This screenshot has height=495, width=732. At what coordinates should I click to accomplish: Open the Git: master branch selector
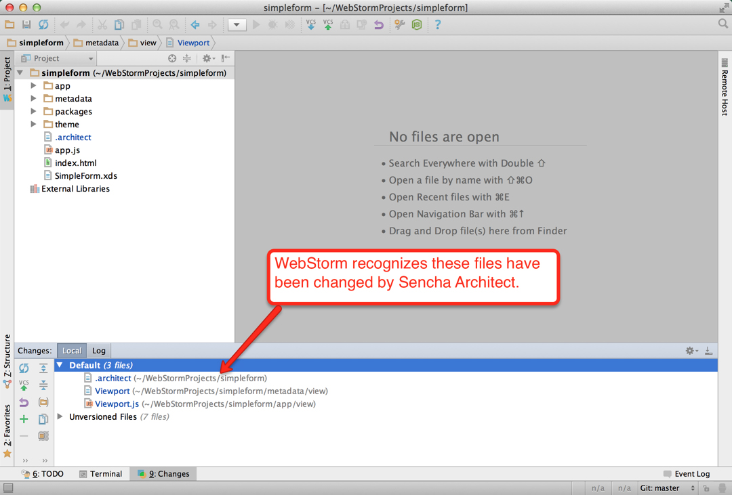pyautogui.click(x=668, y=488)
